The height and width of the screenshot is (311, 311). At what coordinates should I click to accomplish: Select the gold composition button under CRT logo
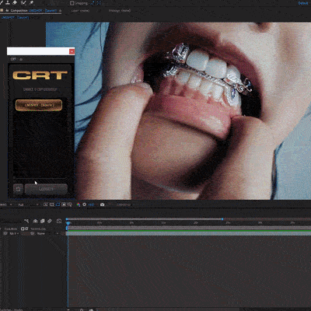point(39,105)
